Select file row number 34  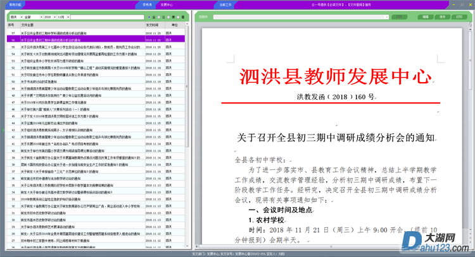coord(96,192)
